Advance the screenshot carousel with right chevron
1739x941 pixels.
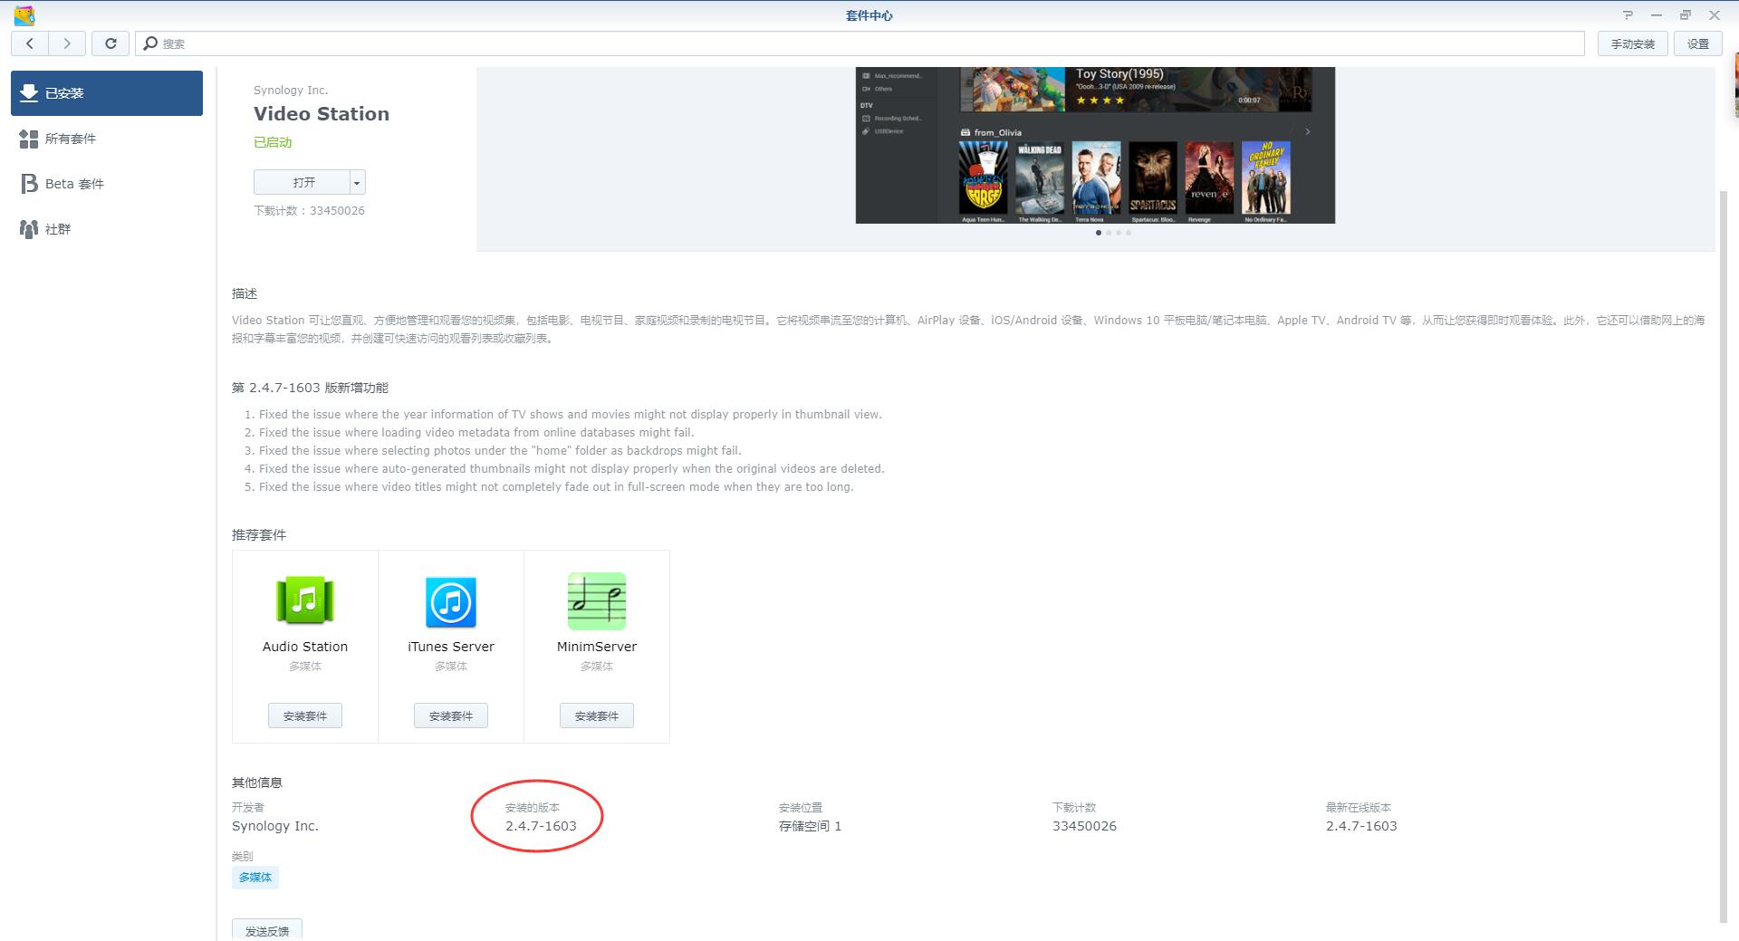[x=1307, y=131]
